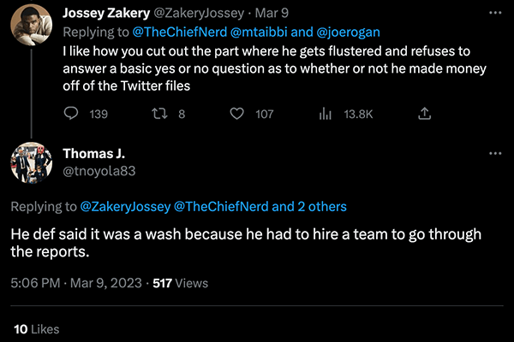514x342 pixels.
Task: Click the share icon on Jossey's tweet
Action: point(422,114)
